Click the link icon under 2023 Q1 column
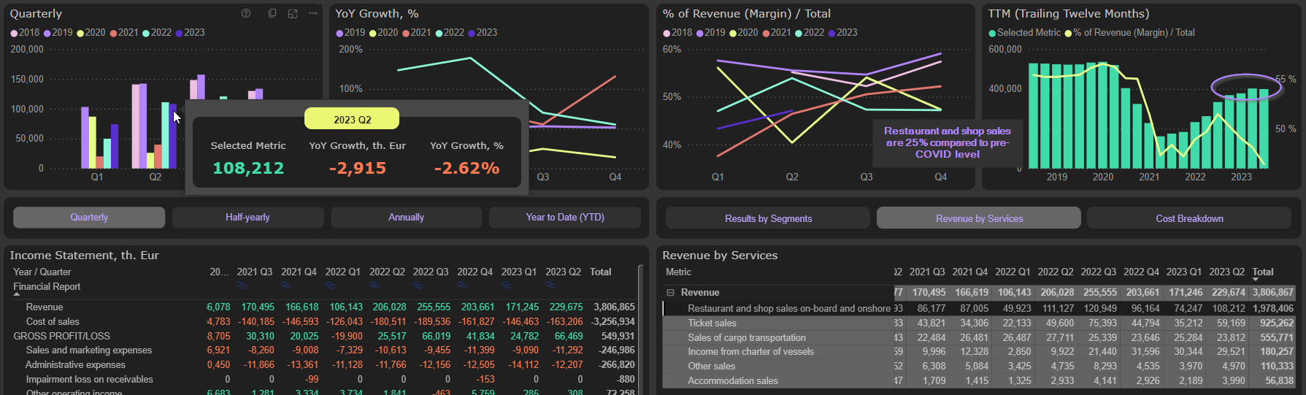Screen dimensions: 1306x395 [506, 285]
